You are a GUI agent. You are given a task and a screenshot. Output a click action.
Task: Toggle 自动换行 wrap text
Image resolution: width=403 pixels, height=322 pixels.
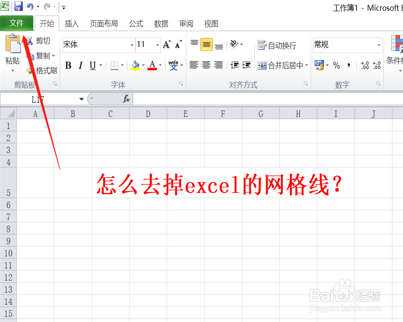pos(277,45)
